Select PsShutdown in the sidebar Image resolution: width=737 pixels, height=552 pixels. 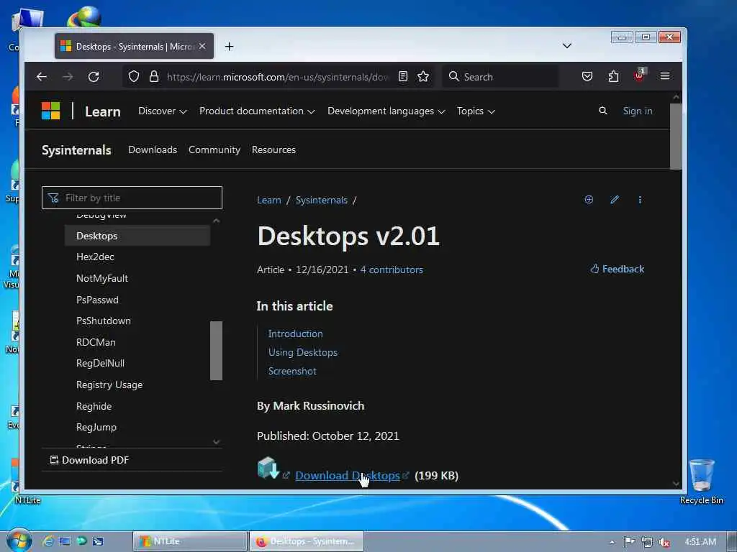(x=104, y=321)
